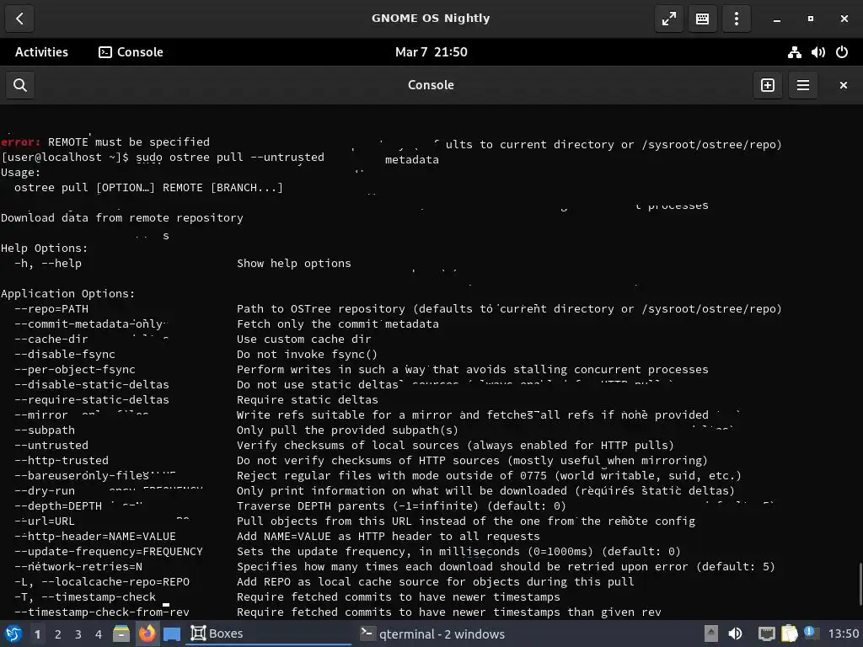Open the update notification tray icon
Viewport: 863px width, 647px height.
click(x=810, y=633)
